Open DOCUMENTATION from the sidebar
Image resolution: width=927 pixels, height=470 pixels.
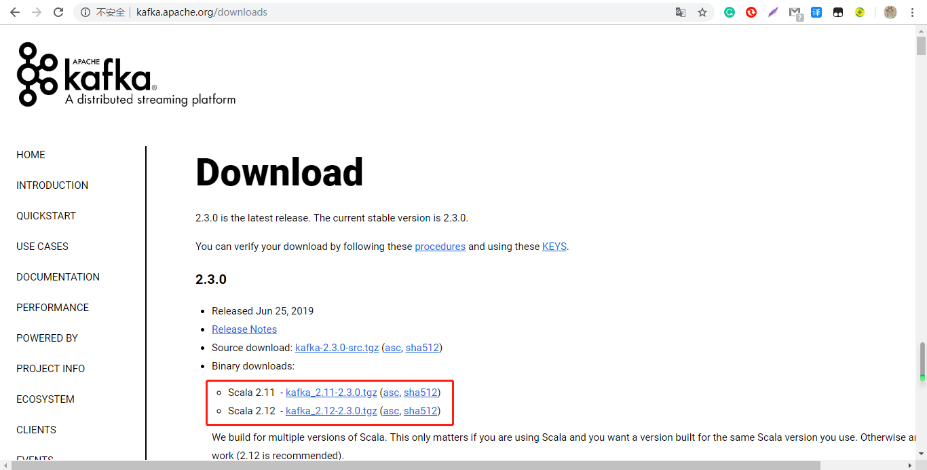[x=58, y=277]
